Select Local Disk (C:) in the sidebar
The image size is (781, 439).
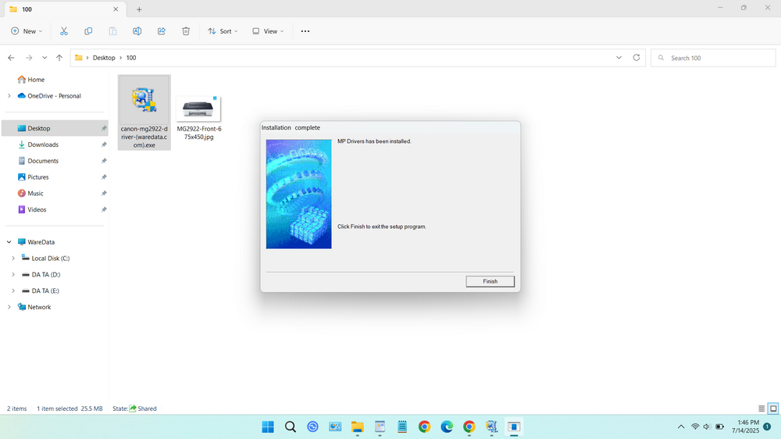point(50,258)
